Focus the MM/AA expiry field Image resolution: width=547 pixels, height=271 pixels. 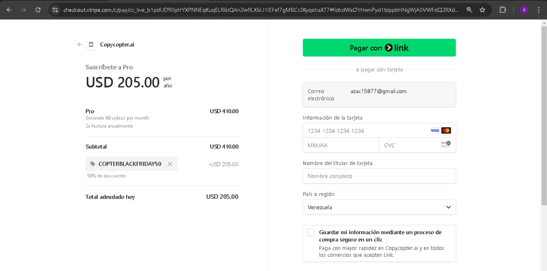point(341,145)
